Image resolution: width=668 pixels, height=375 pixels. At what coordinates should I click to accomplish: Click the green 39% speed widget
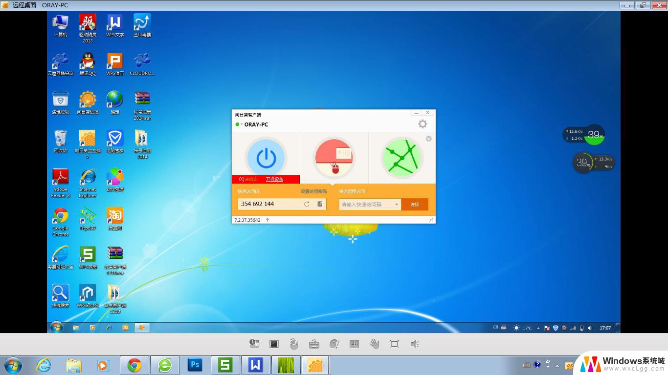(x=595, y=135)
